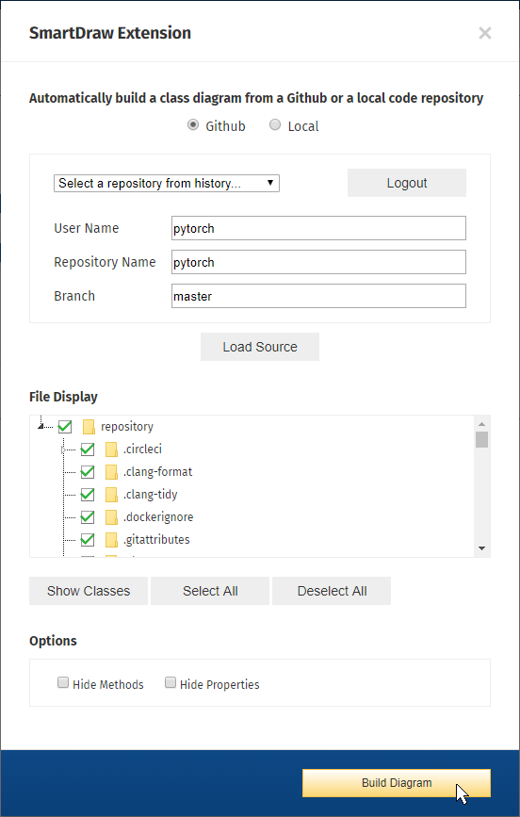Collapse the repository tree root node

(41, 426)
